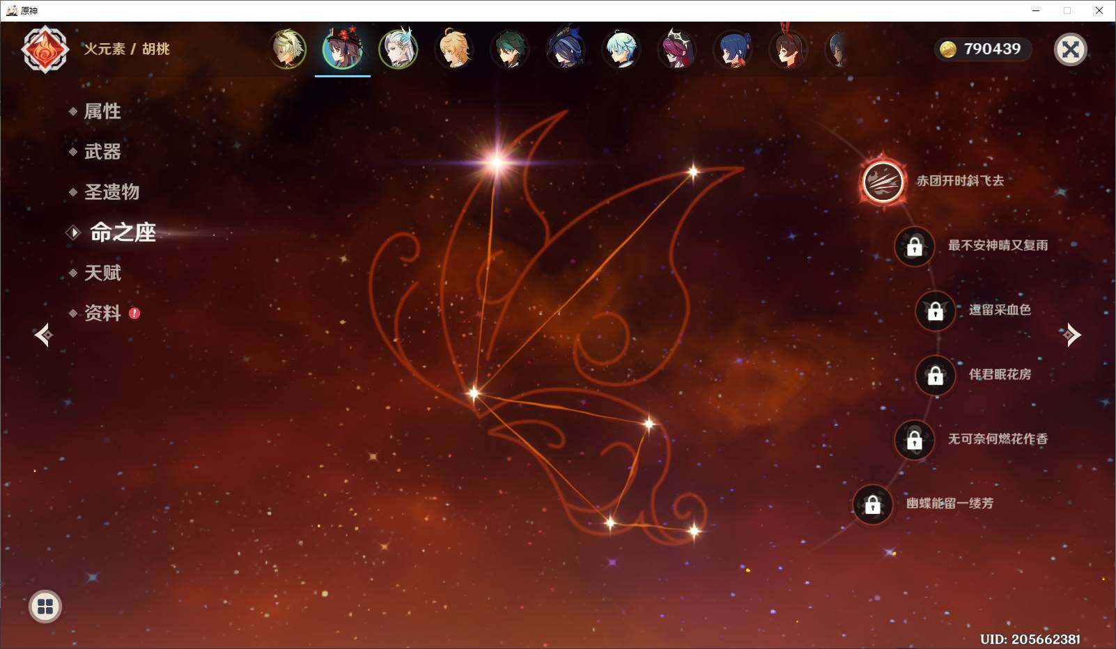
Task: Select the white-haired blue-horned character portrait
Action: [398, 49]
